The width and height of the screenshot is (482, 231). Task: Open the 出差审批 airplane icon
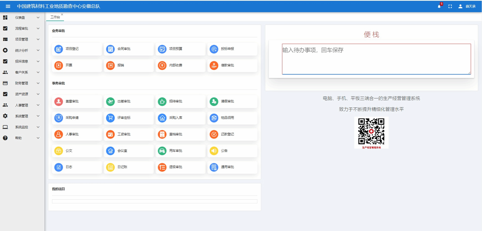click(x=110, y=101)
